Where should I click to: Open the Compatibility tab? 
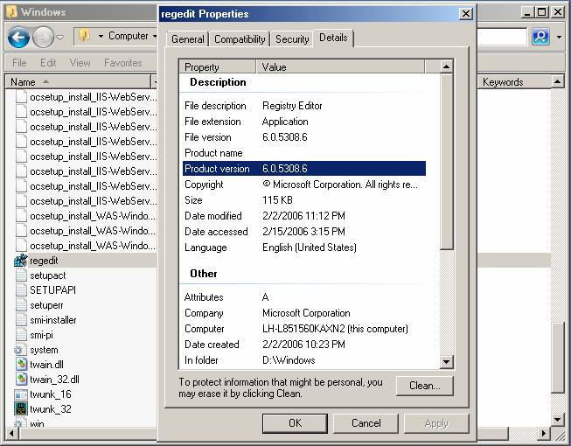coord(240,39)
